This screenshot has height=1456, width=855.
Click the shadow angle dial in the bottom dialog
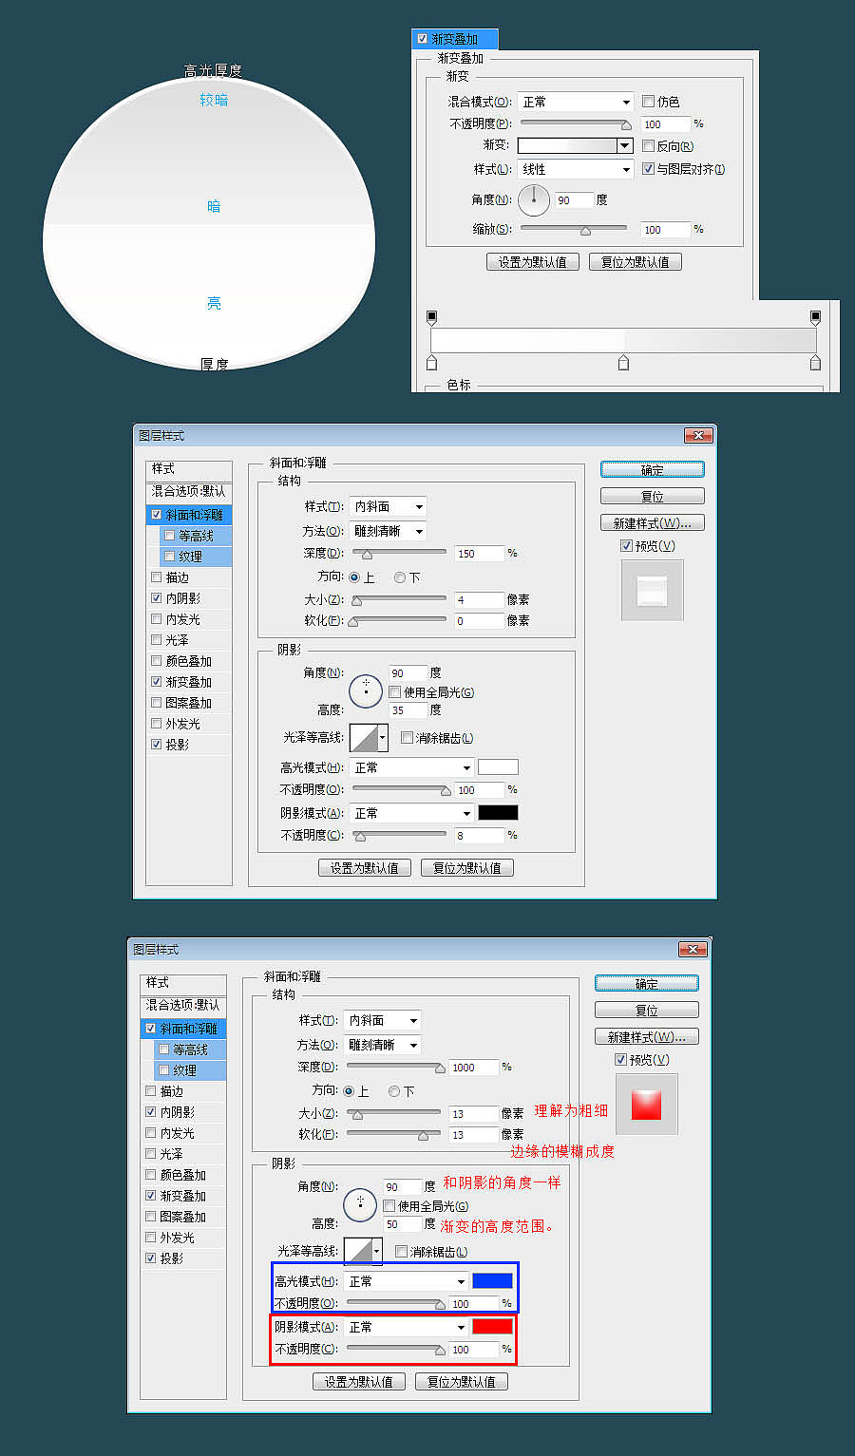[x=359, y=1204]
